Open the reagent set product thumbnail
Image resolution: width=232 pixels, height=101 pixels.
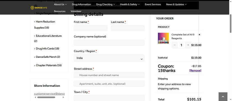click(163, 38)
